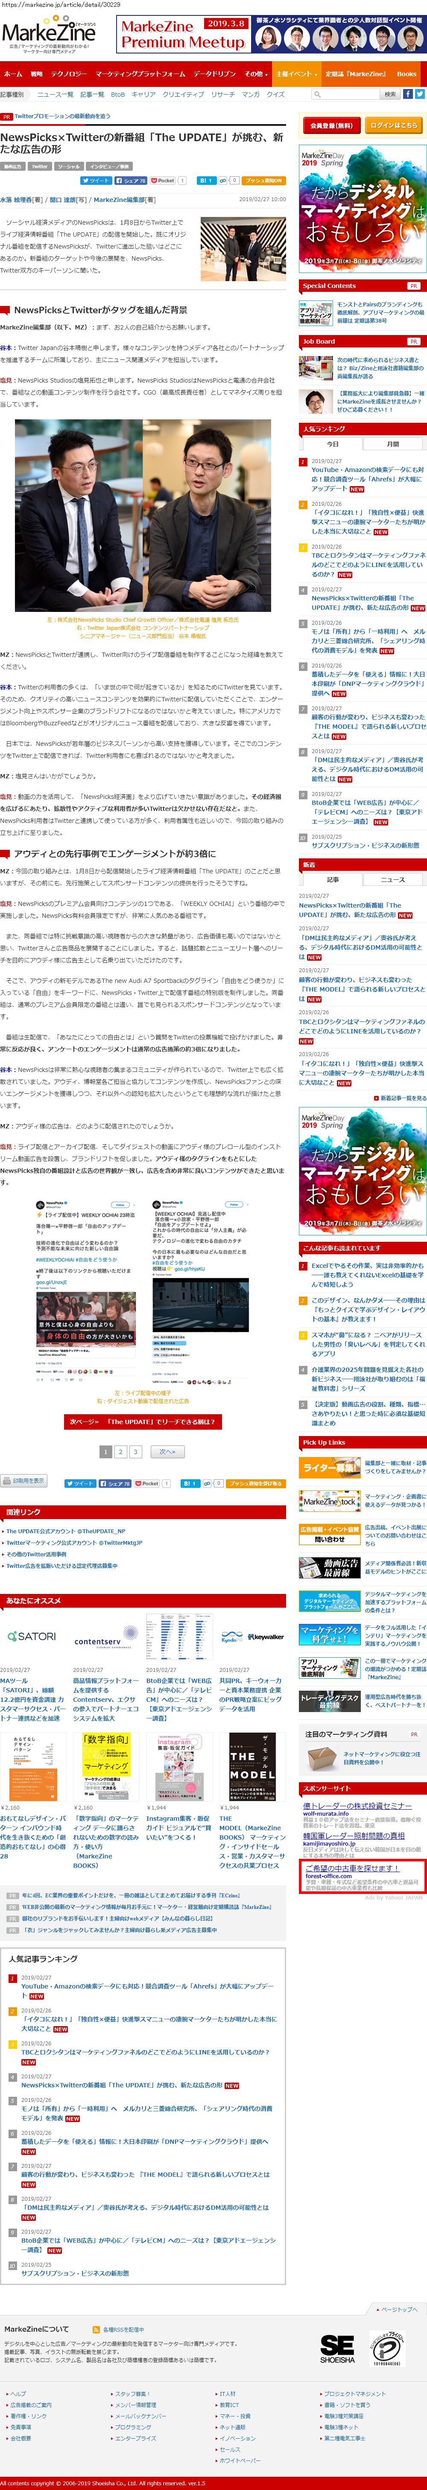Click the top Hatena bookmark button
This screenshot has height=2490, width=427.
[205, 181]
